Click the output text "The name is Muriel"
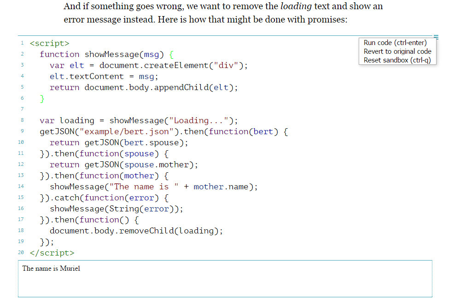The width and height of the screenshot is (466, 301). tap(51, 268)
